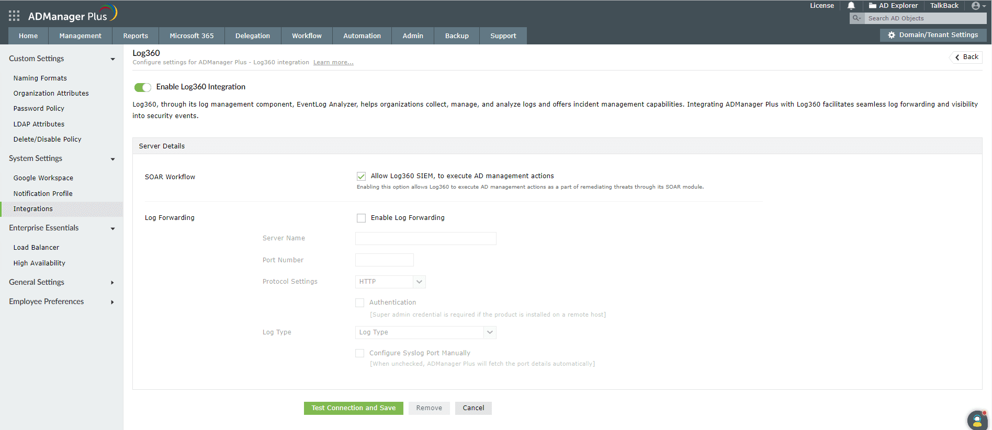Open the Workflow tab
This screenshot has width=992, height=430.
click(307, 36)
